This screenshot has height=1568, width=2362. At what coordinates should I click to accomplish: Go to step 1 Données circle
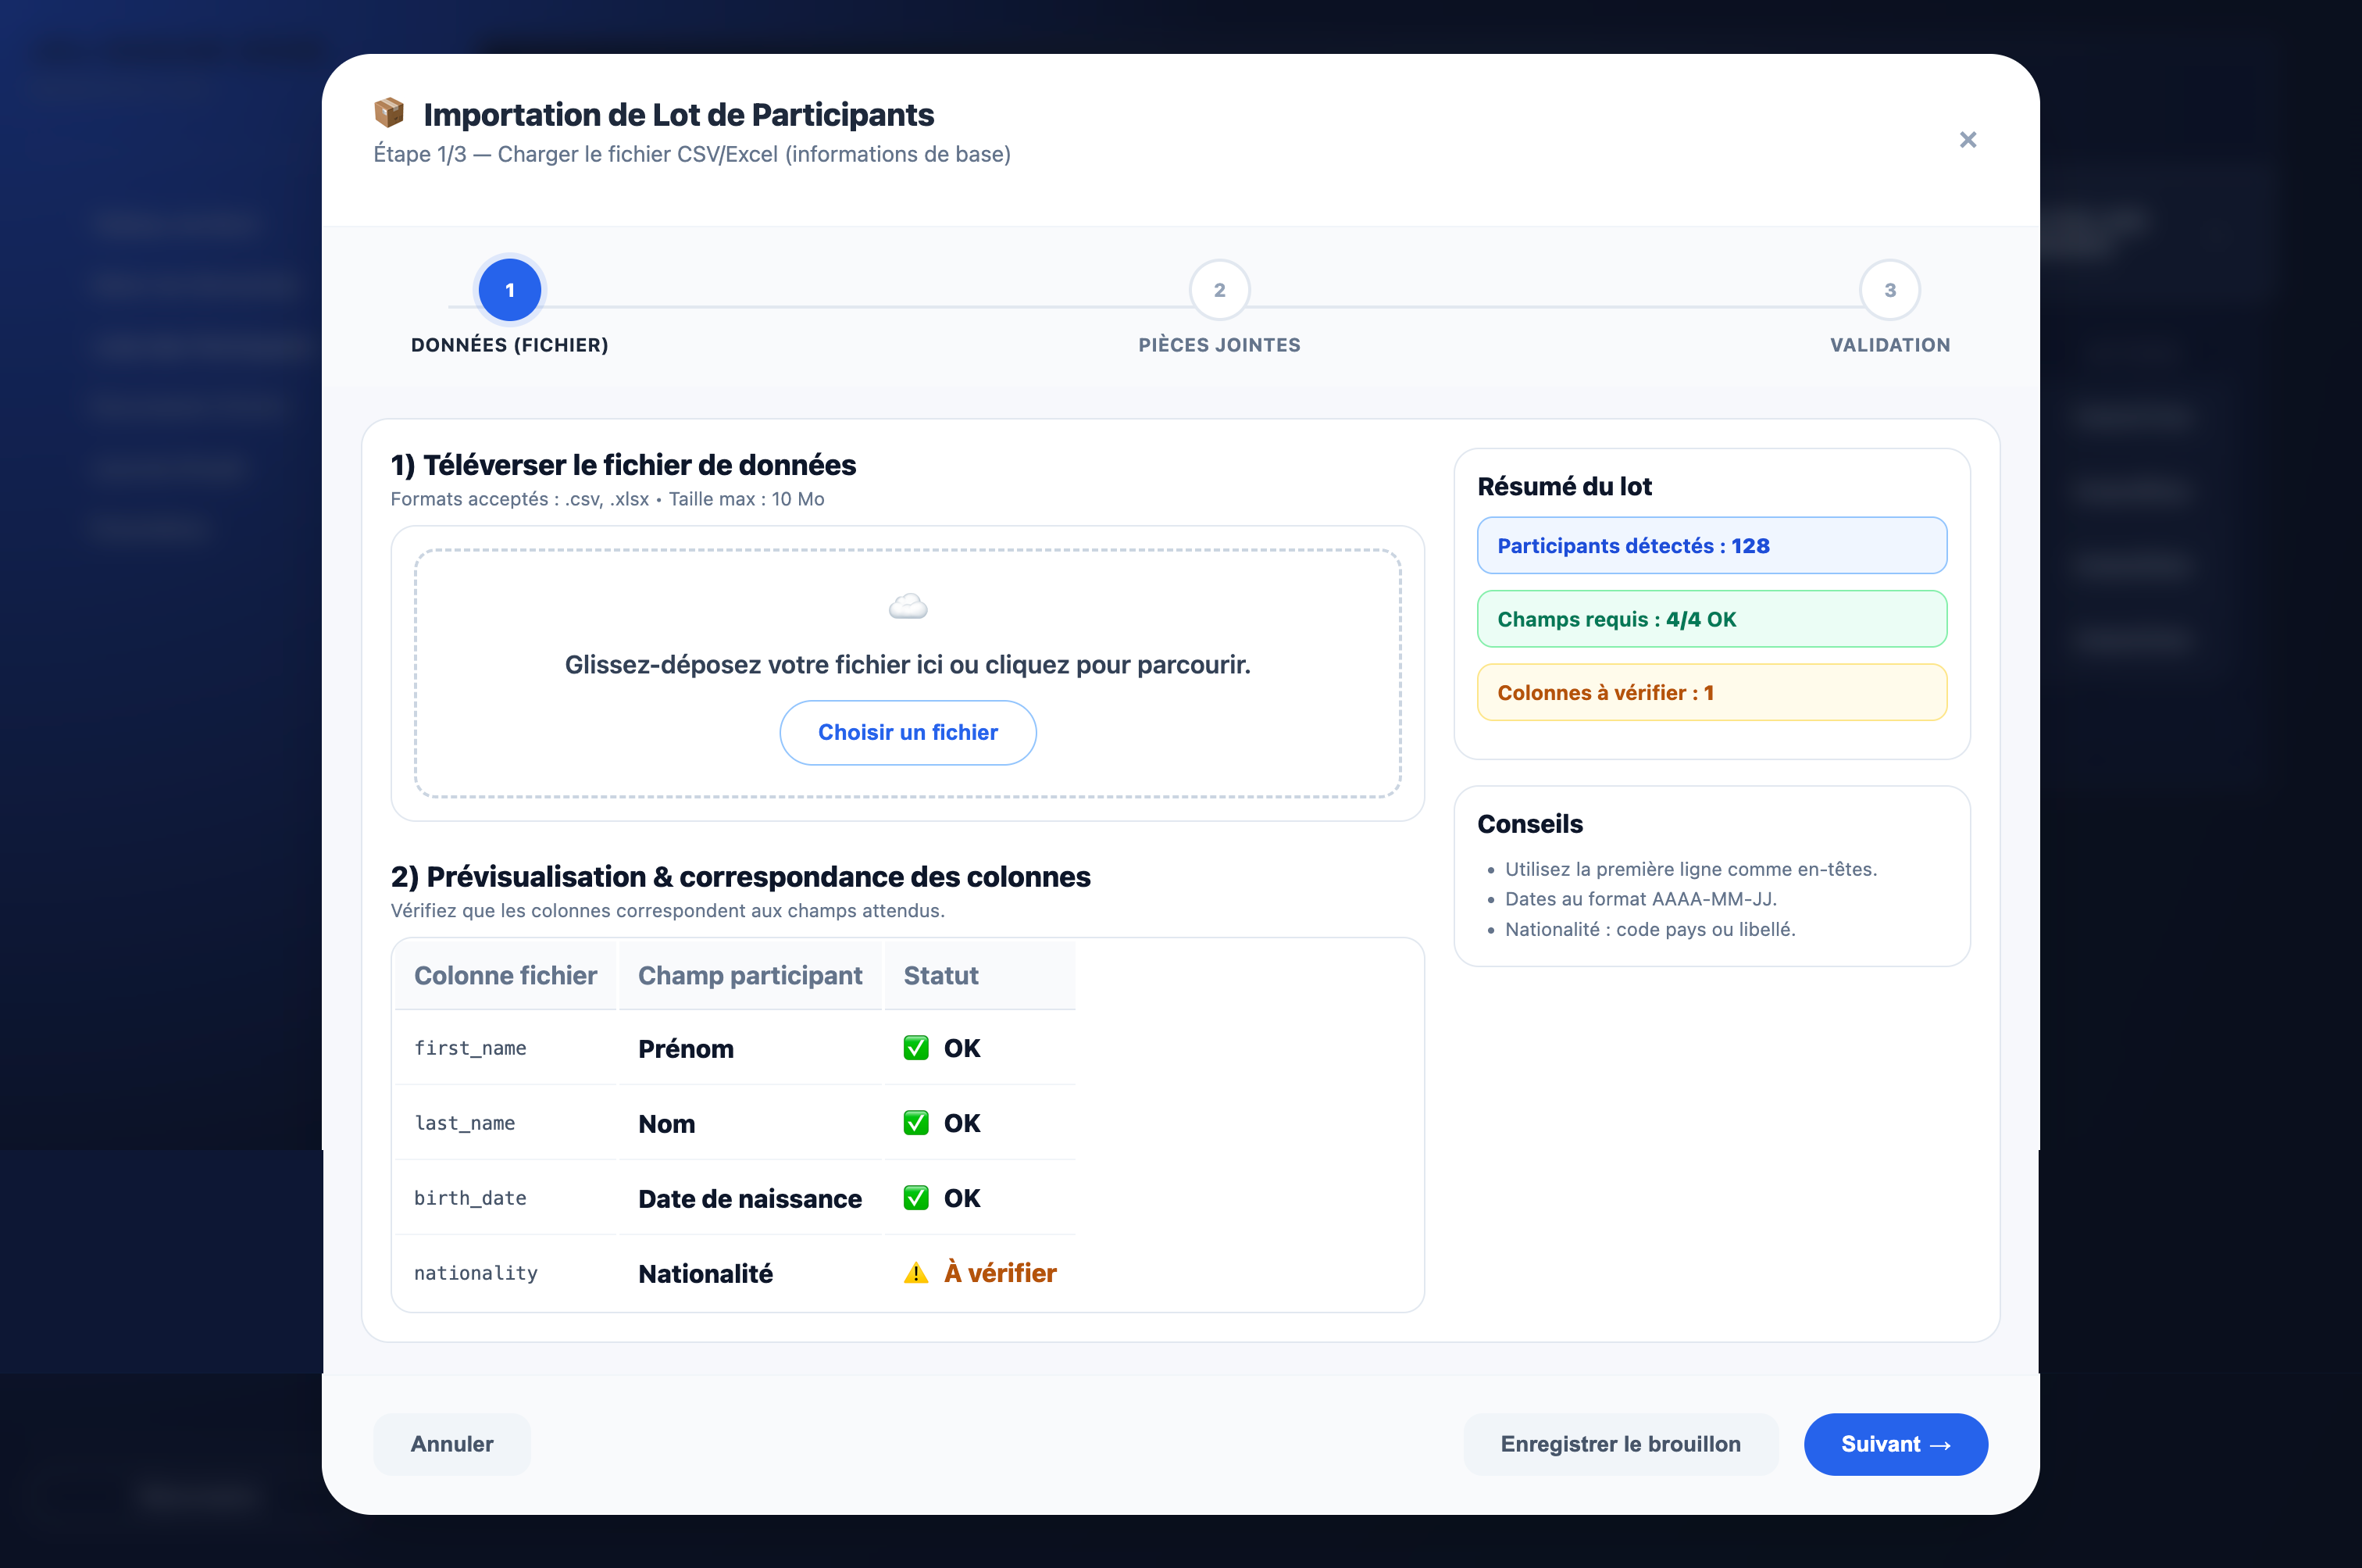[510, 290]
